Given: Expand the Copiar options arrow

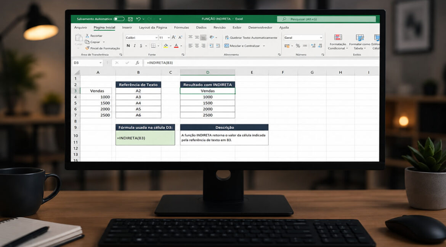Looking at the screenshot, I should click(x=104, y=42).
